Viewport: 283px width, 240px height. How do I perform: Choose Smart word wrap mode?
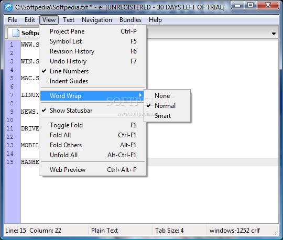coord(167,116)
